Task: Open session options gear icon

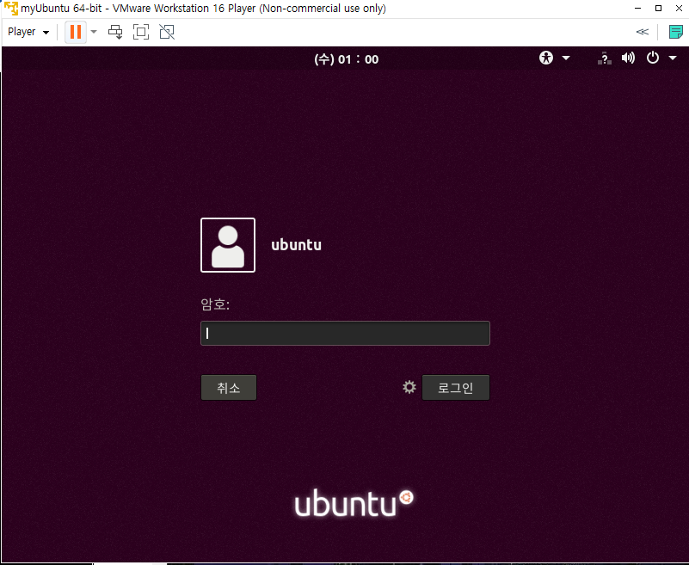Action: click(409, 387)
